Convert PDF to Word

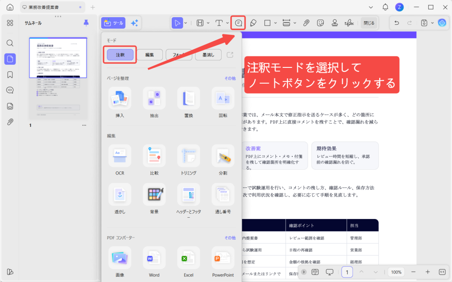coord(154,262)
